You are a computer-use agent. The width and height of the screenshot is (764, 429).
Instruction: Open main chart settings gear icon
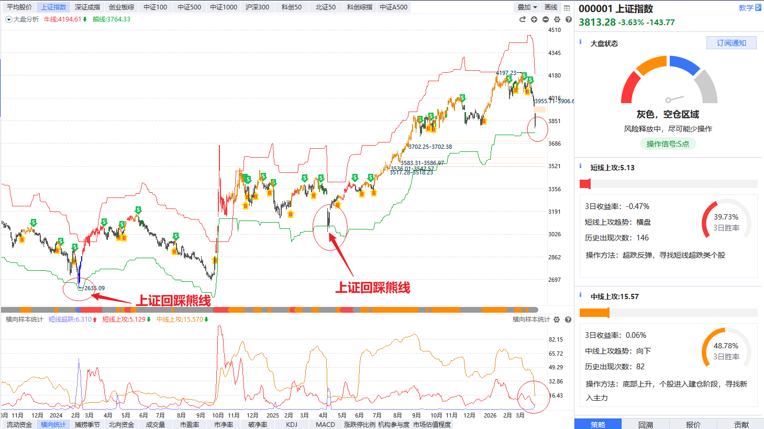click(557, 19)
